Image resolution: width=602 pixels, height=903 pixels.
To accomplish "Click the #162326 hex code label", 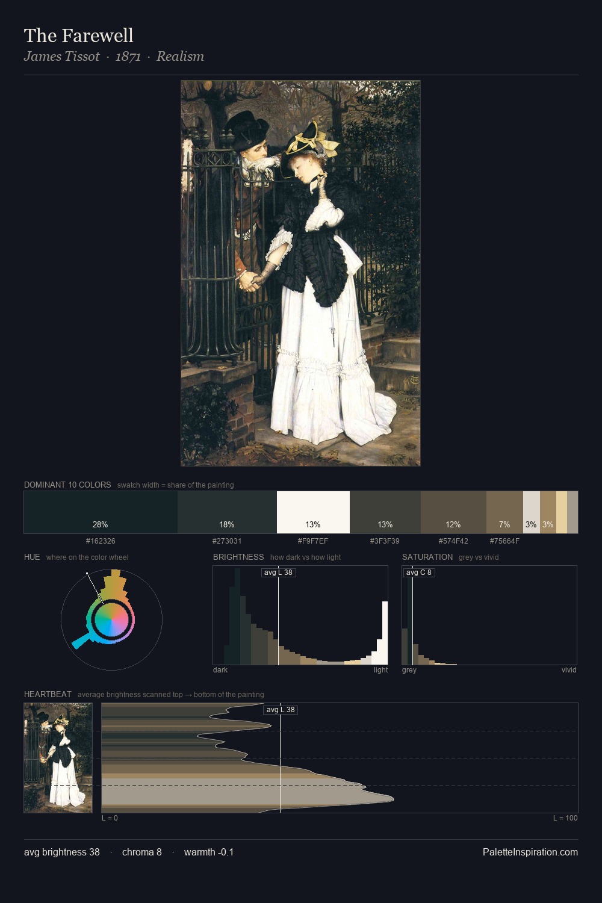I will (x=101, y=541).
